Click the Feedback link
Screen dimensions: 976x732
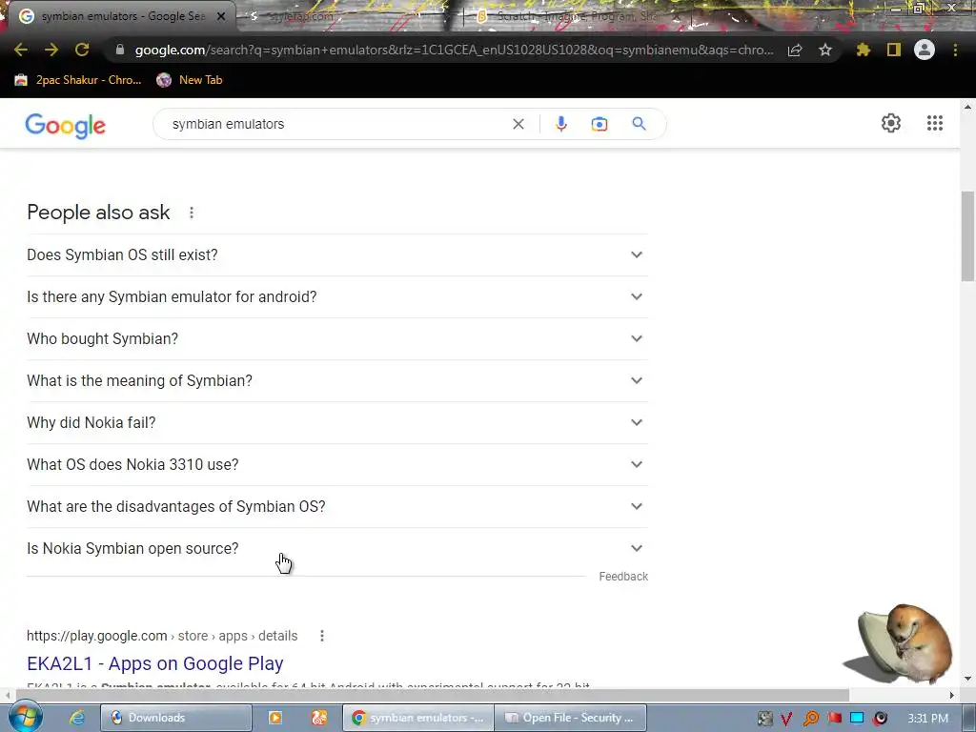point(623,577)
